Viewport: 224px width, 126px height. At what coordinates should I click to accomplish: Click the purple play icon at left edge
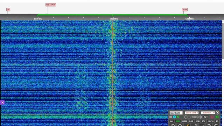pyautogui.click(x=2, y=103)
